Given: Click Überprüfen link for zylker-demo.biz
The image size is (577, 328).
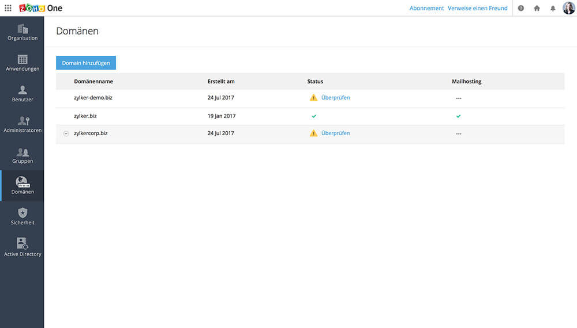Looking at the screenshot, I should tap(335, 98).
